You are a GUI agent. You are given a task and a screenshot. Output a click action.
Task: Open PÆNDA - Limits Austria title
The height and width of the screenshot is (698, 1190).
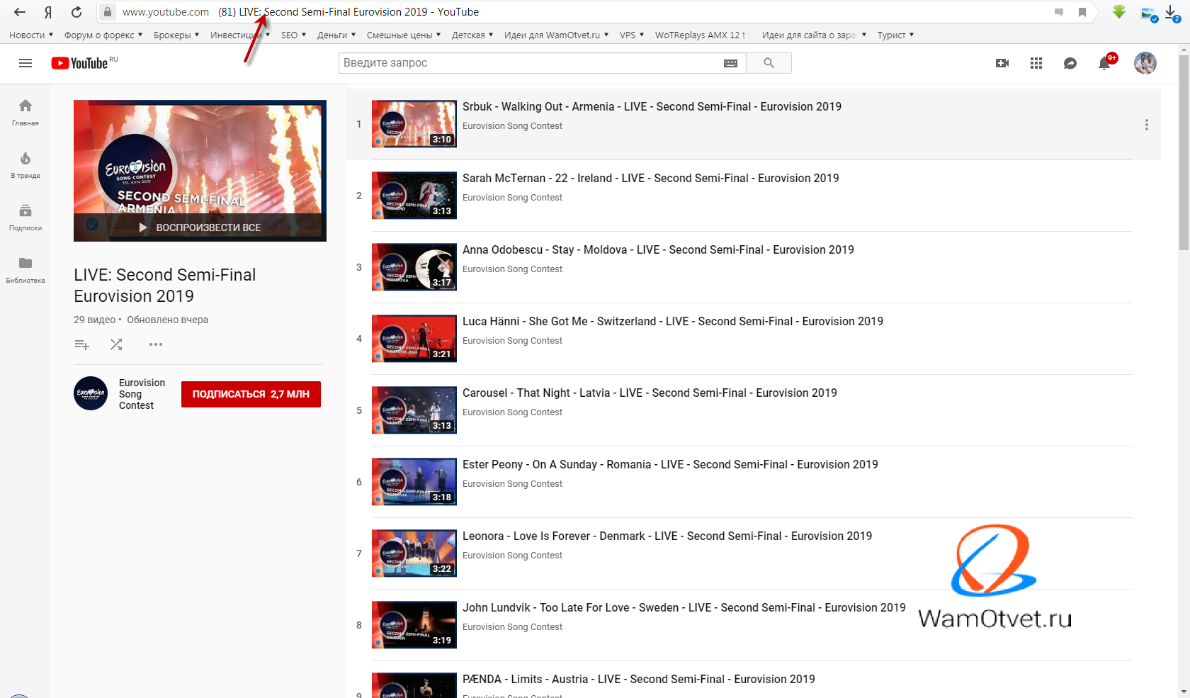pyautogui.click(x=639, y=679)
